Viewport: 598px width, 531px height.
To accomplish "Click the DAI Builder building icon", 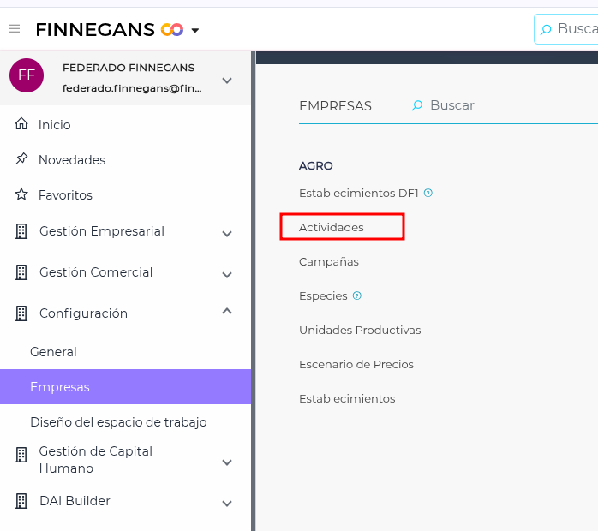I will click(x=22, y=501).
